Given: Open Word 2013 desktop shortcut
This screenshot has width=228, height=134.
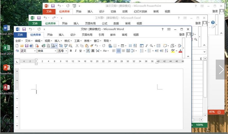Looking at the screenshot, I should pos(7,30).
